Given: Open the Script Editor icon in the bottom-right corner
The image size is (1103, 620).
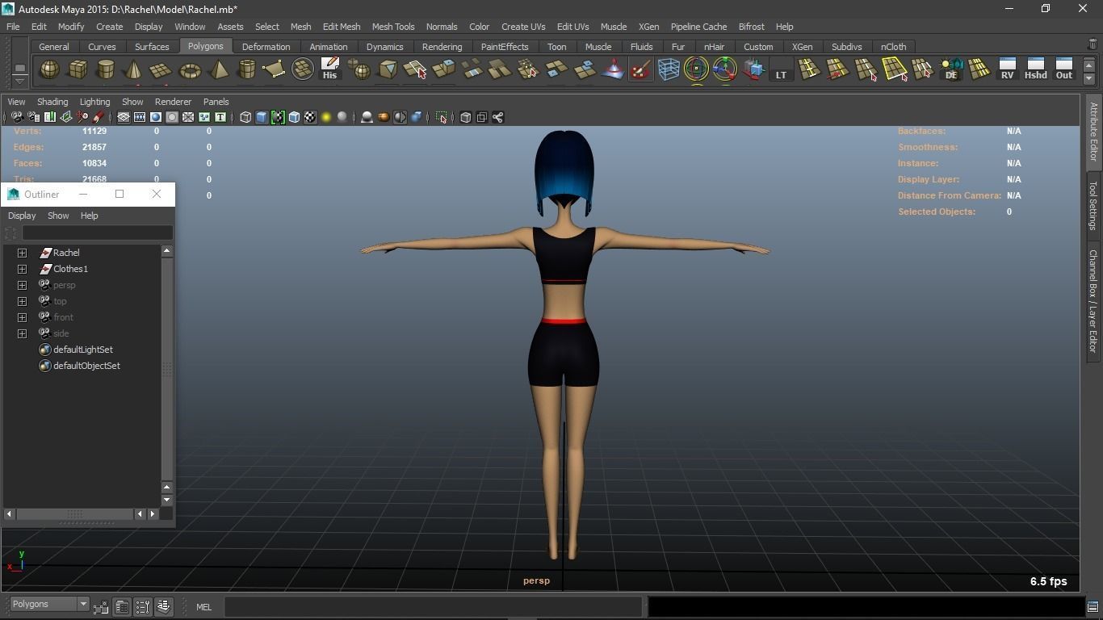Looking at the screenshot, I should tap(1093, 607).
